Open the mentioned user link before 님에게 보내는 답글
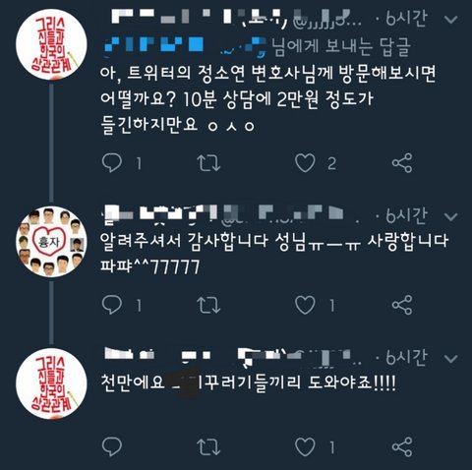Image resolution: width=472 pixels, height=470 pixels. 186,46
